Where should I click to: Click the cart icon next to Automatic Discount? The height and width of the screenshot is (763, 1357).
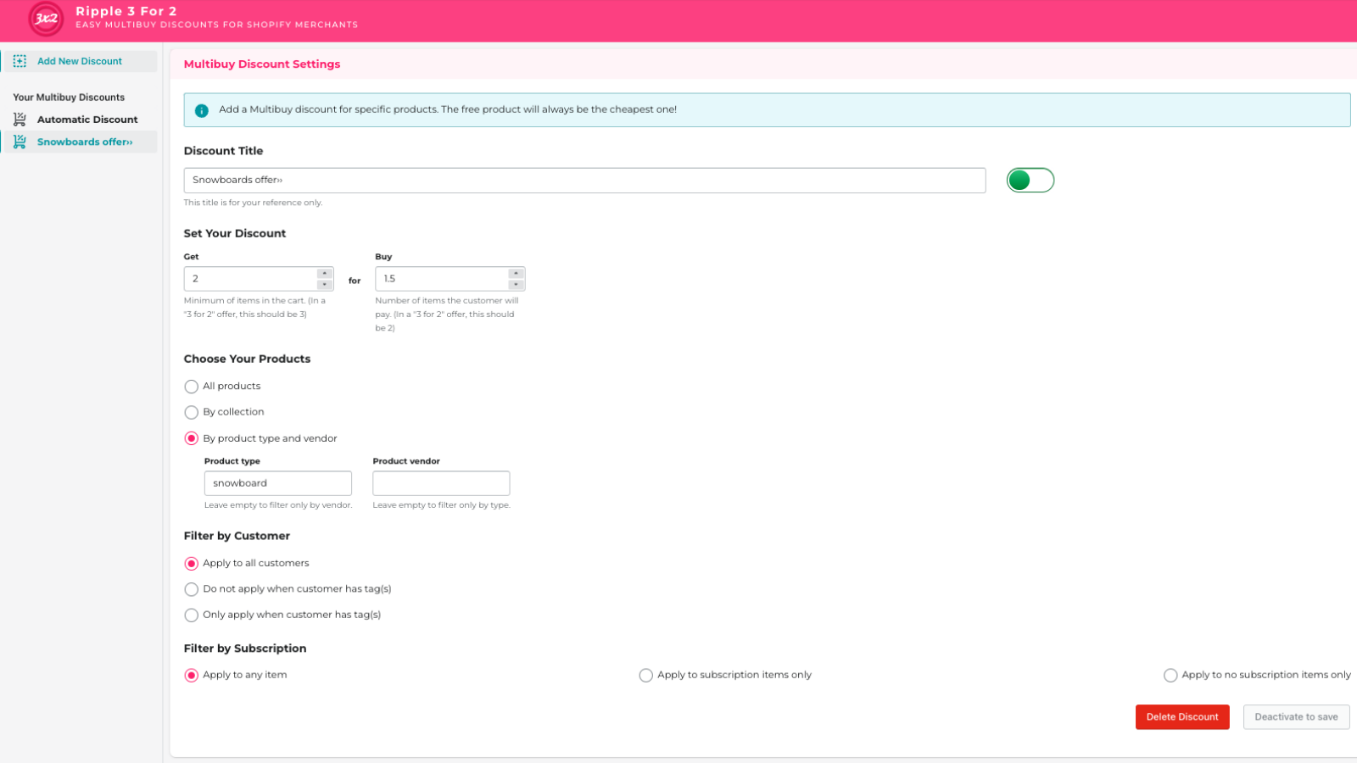[x=20, y=119]
